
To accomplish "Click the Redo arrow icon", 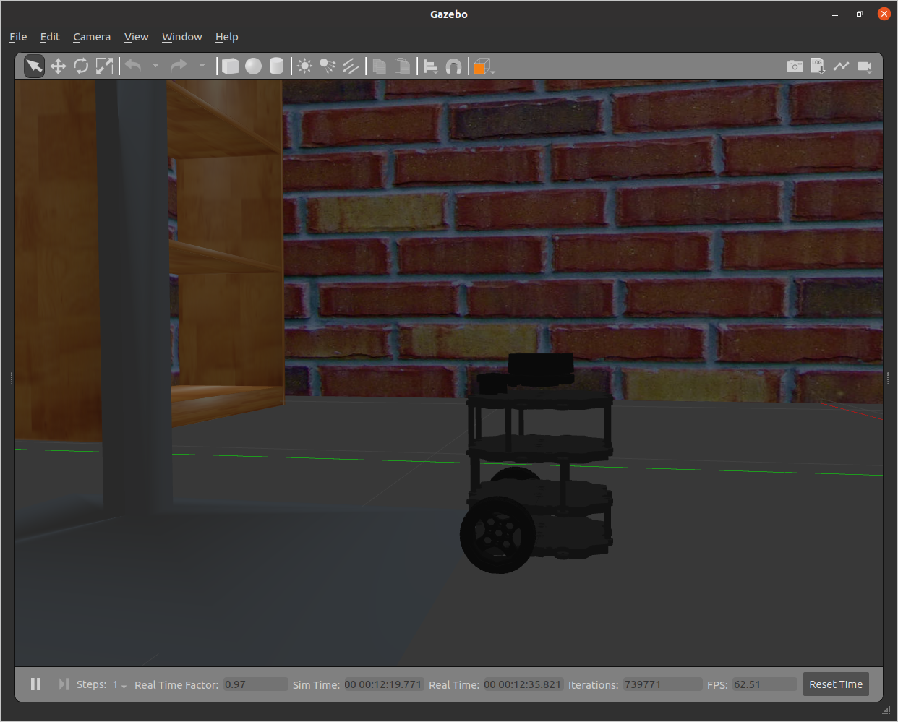I will click(x=179, y=66).
